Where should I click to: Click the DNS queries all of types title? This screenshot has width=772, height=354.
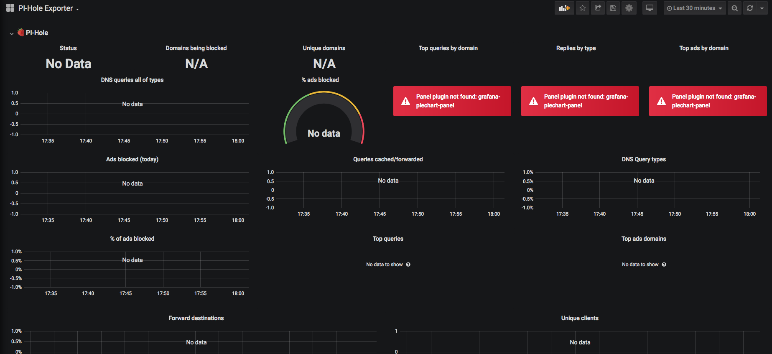132,80
